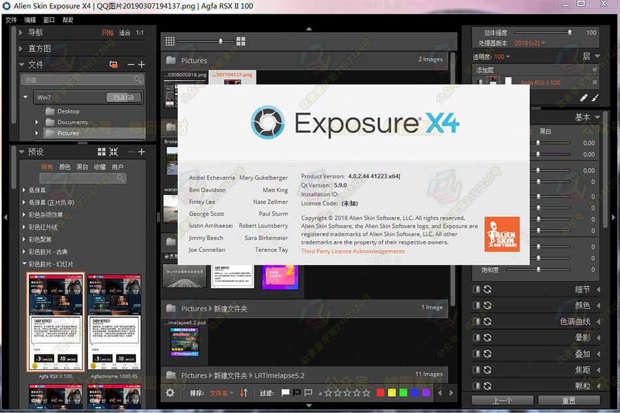The width and height of the screenshot is (620, 413).
Task: Reverse sort direction arrows icon
Action: pos(243,393)
